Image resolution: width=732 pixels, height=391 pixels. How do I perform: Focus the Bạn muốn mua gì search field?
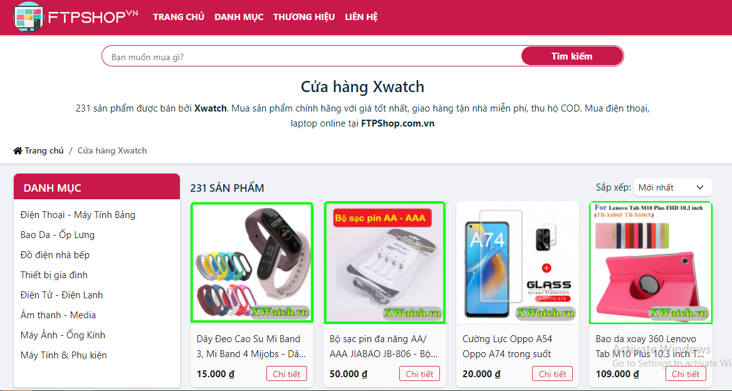[311, 56]
